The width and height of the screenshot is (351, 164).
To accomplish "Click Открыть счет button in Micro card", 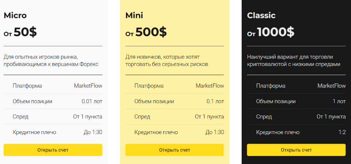I will pyautogui.click(x=53, y=150).
